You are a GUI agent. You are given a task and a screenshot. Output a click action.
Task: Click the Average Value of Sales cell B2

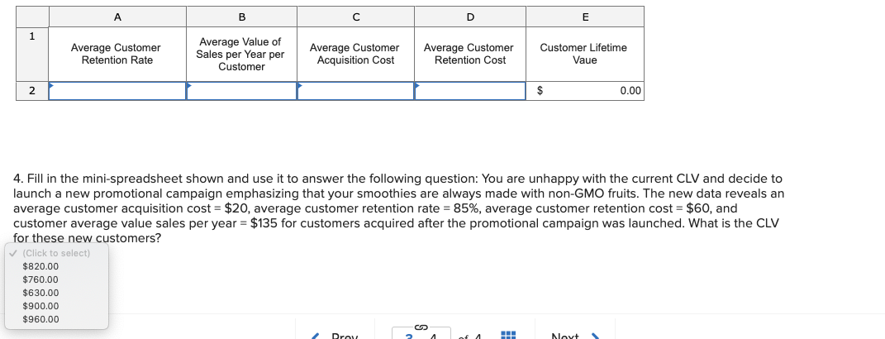pyautogui.click(x=241, y=91)
